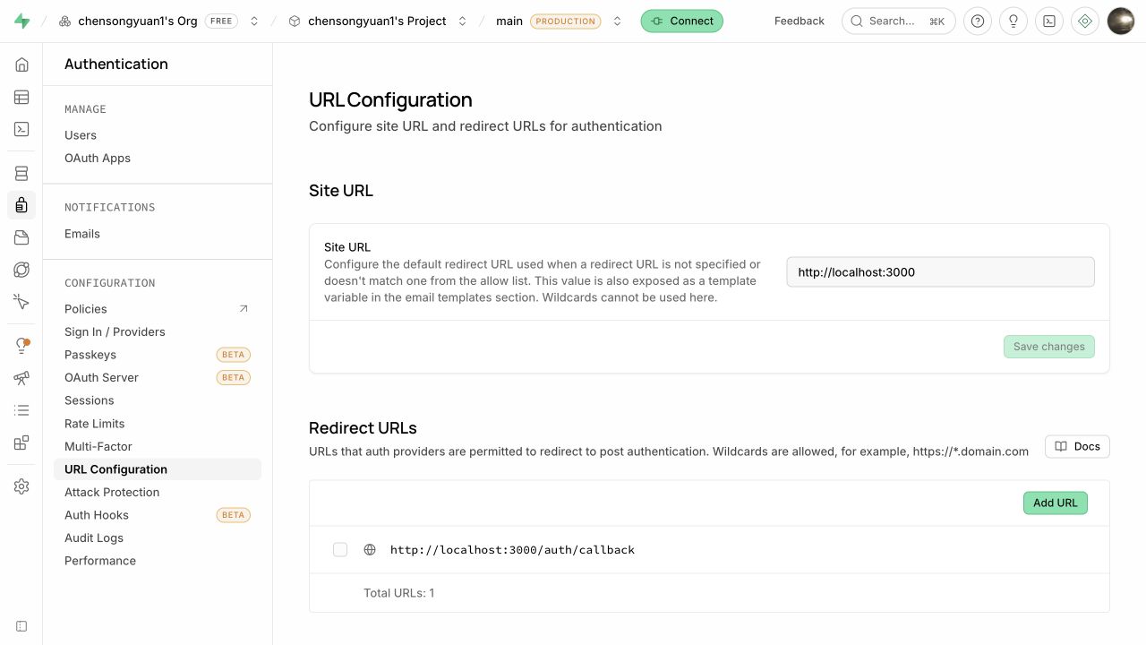
Task: Click the PRODUCTION badge
Action: 566,21
